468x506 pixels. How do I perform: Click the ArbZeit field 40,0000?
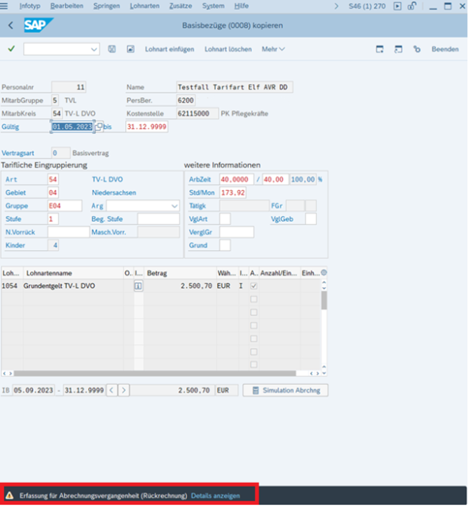(236, 179)
